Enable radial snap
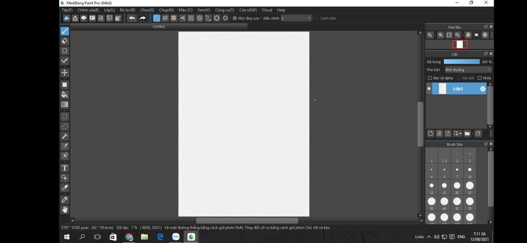Viewport: 527px width, 243px height. 191,18
